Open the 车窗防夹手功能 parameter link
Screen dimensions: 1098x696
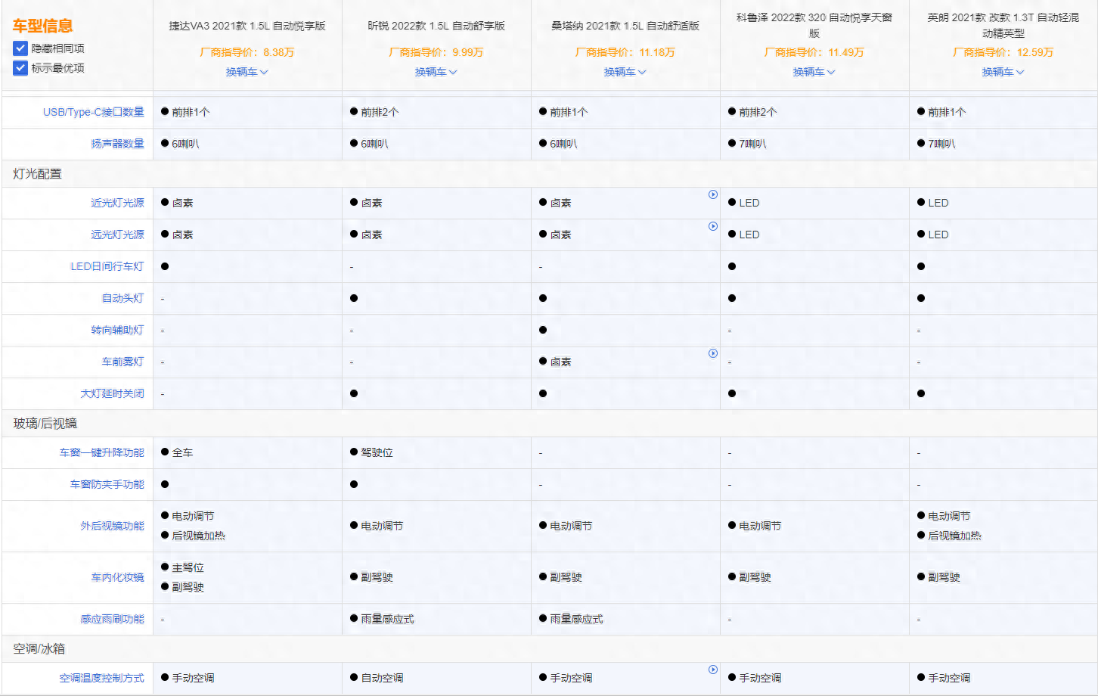coord(107,484)
